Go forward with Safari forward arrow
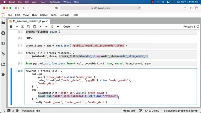Screen dimensions: 201x113 [x=29, y=8]
